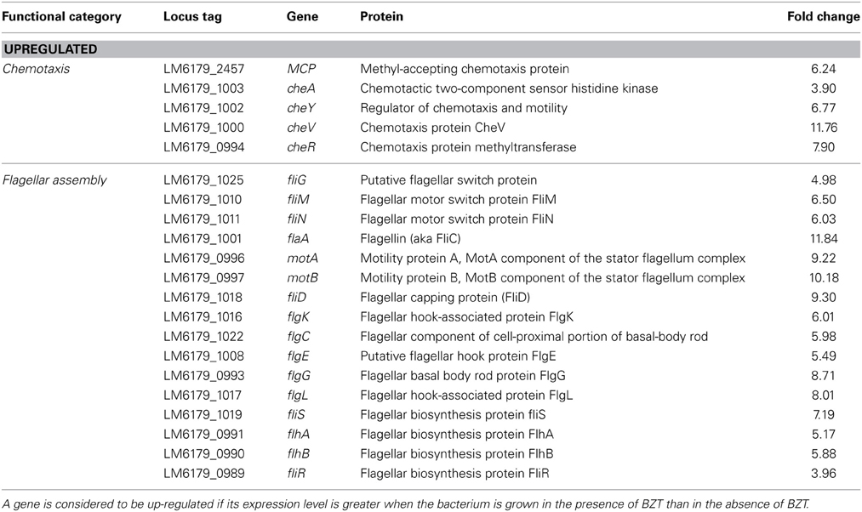Select fold change value 11.76
This screenshot has width=862, height=512.
824,128
